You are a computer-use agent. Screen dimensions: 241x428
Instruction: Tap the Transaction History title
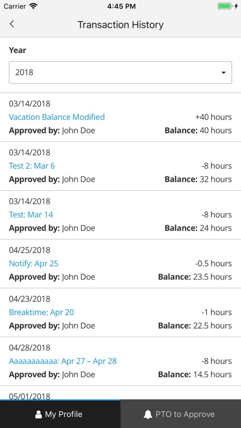(x=120, y=25)
